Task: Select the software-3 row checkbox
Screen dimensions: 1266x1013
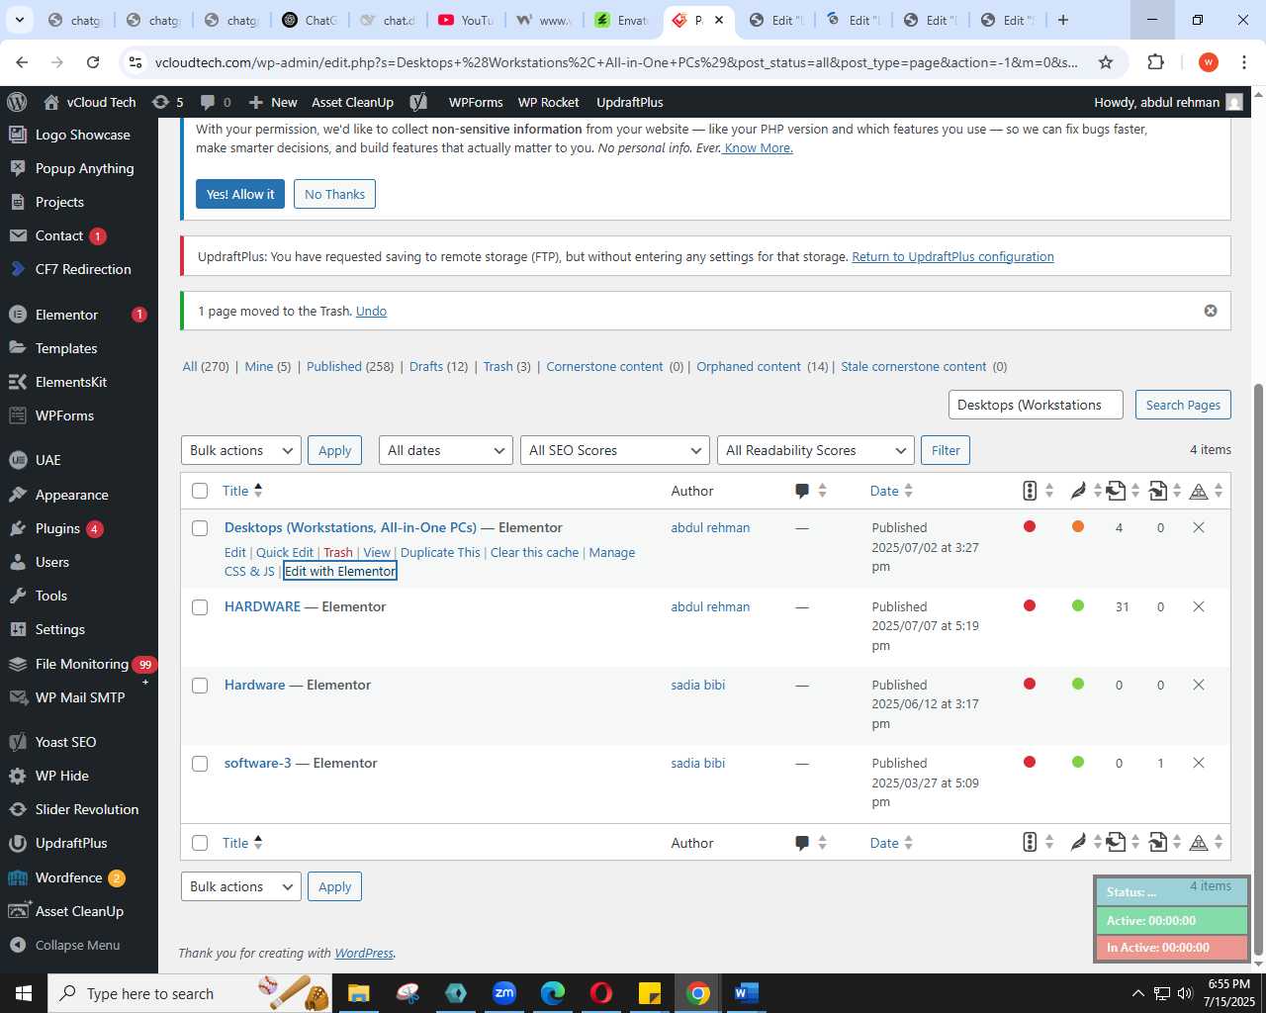Action: 200,764
